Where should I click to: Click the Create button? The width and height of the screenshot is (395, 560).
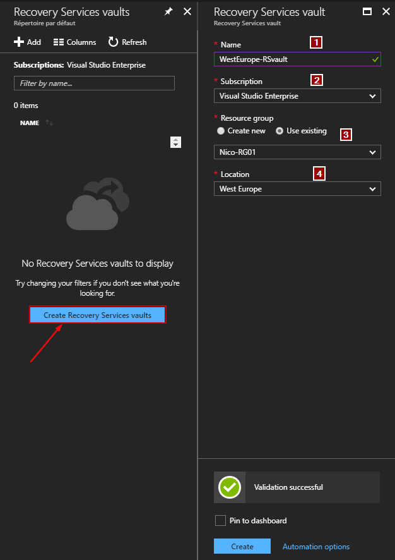click(242, 547)
